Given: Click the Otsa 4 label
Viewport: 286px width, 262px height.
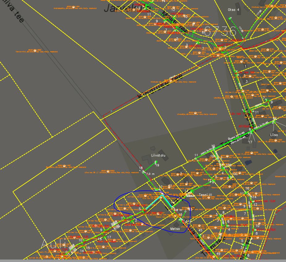Looking at the screenshot, I should click(x=233, y=10).
